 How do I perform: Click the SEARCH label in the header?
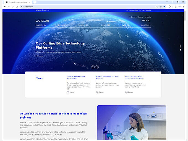coord(144,21)
